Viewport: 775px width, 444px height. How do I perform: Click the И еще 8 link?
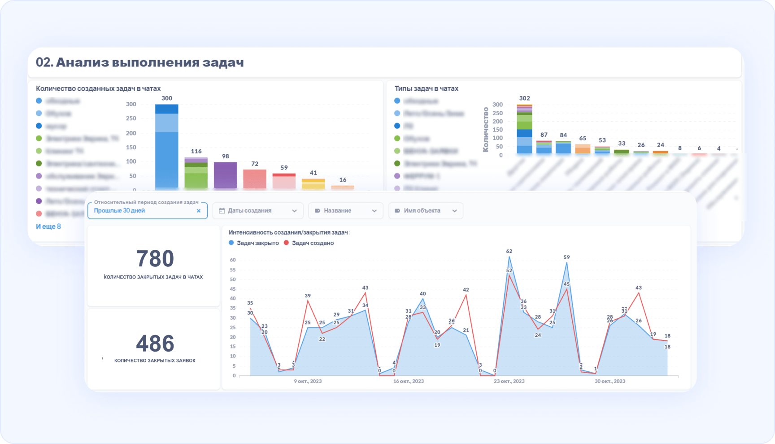(x=48, y=226)
